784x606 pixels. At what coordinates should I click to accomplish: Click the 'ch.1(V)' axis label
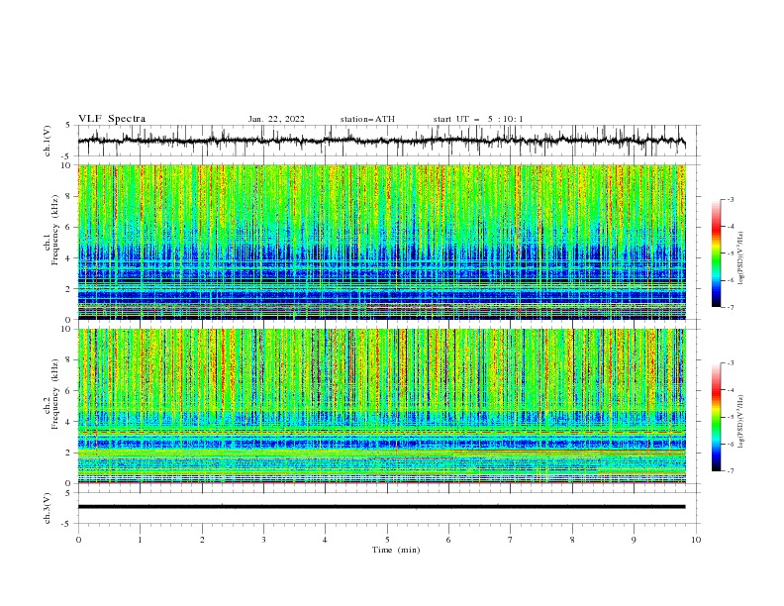48,141
